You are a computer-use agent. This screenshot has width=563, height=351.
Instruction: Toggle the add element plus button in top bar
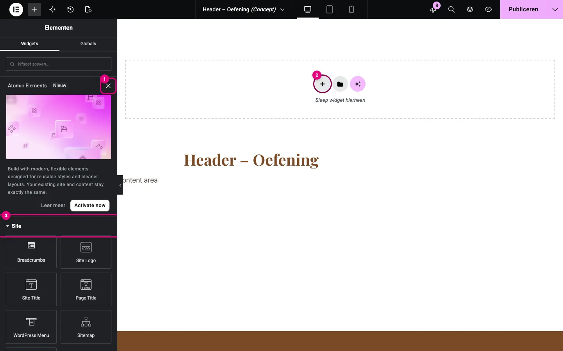(34, 9)
